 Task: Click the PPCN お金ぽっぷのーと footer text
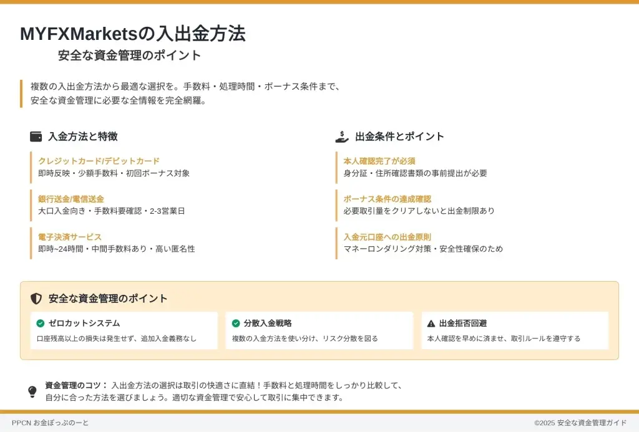pos(51,423)
